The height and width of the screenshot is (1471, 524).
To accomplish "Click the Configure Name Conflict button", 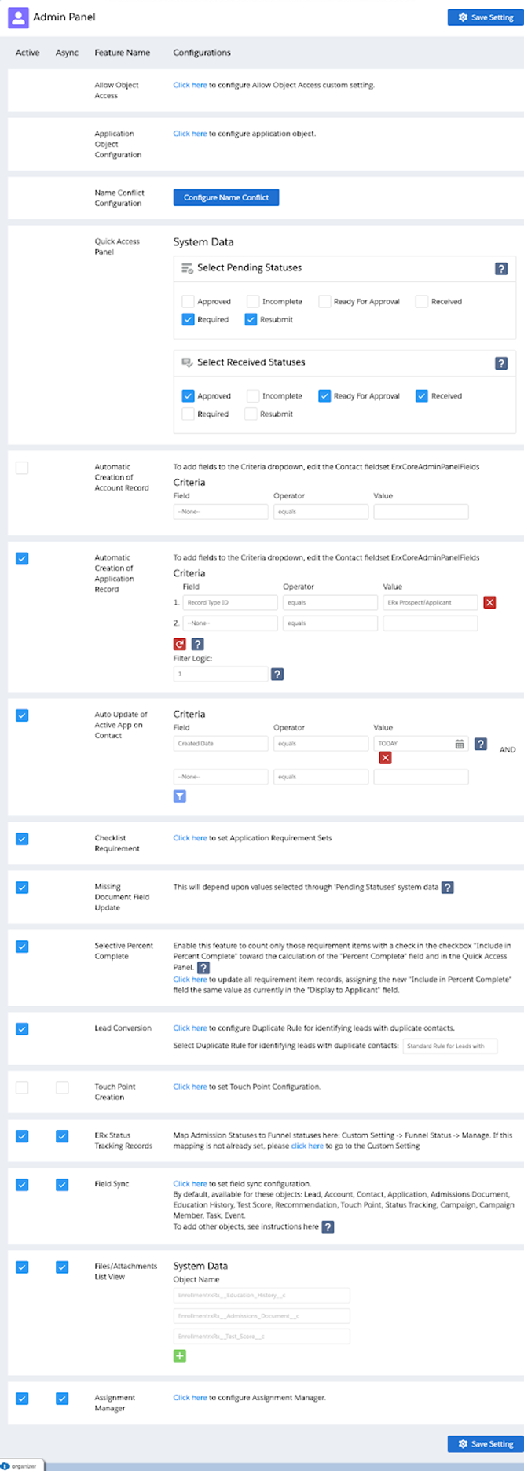I will (x=226, y=197).
